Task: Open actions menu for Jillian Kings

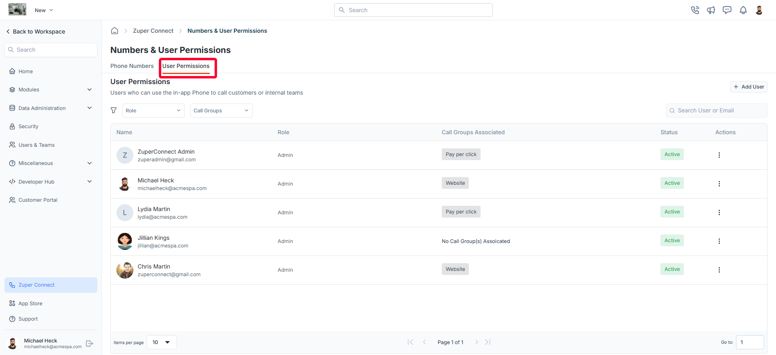Action: [719, 241]
